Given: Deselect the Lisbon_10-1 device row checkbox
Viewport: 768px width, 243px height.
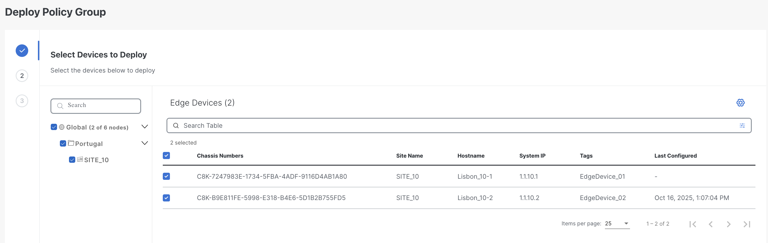Looking at the screenshot, I should [166, 176].
